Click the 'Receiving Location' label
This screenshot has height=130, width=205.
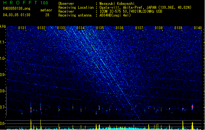click(76, 7)
